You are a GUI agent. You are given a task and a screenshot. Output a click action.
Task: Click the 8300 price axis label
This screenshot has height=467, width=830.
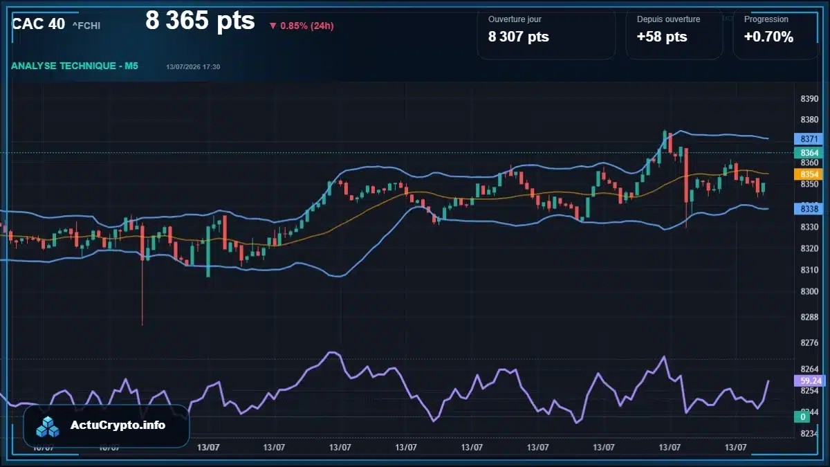pyautogui.click(x=809, y=291)
